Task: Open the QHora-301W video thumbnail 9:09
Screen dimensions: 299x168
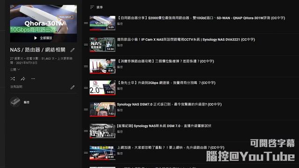Action: (103, 23)
